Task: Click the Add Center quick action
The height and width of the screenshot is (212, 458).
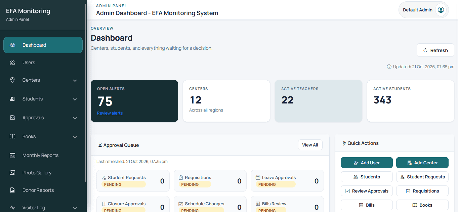Action: click(422, 163)
